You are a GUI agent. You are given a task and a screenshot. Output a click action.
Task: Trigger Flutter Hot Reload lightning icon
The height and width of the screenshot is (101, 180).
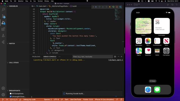click(x=110, y=7)
